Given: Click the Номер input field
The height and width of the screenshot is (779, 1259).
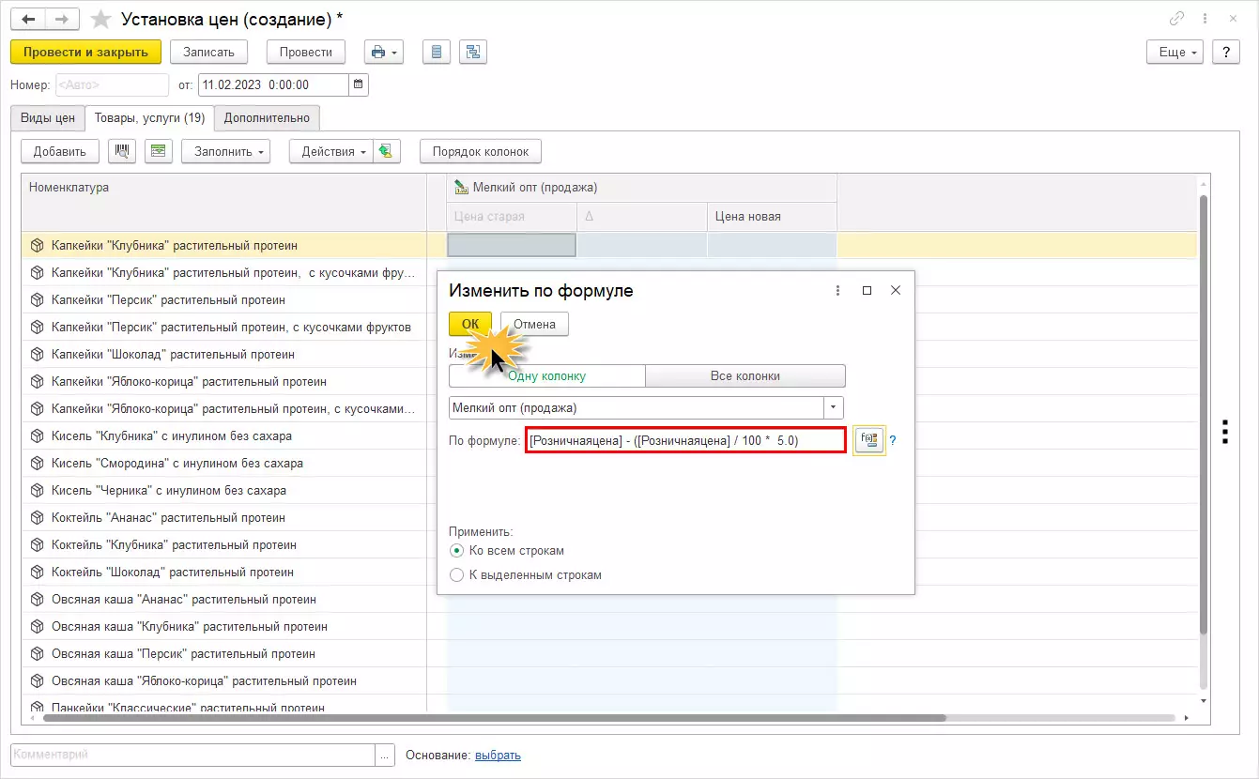Looking at the screenshot, I should [x=113, y=84].
